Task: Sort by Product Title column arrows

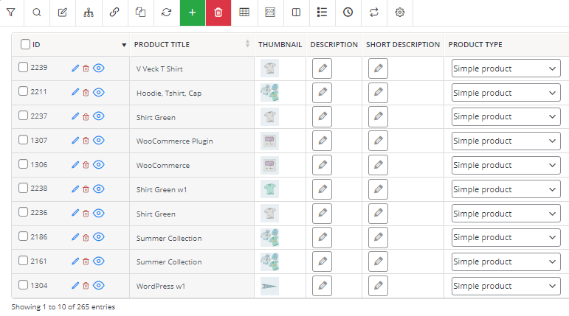Action: click(247, 44)
